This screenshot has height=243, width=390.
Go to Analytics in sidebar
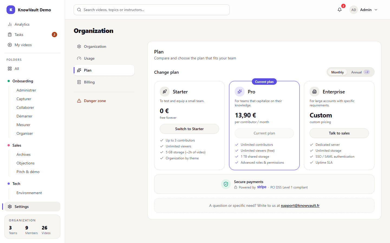coord(32,24)
